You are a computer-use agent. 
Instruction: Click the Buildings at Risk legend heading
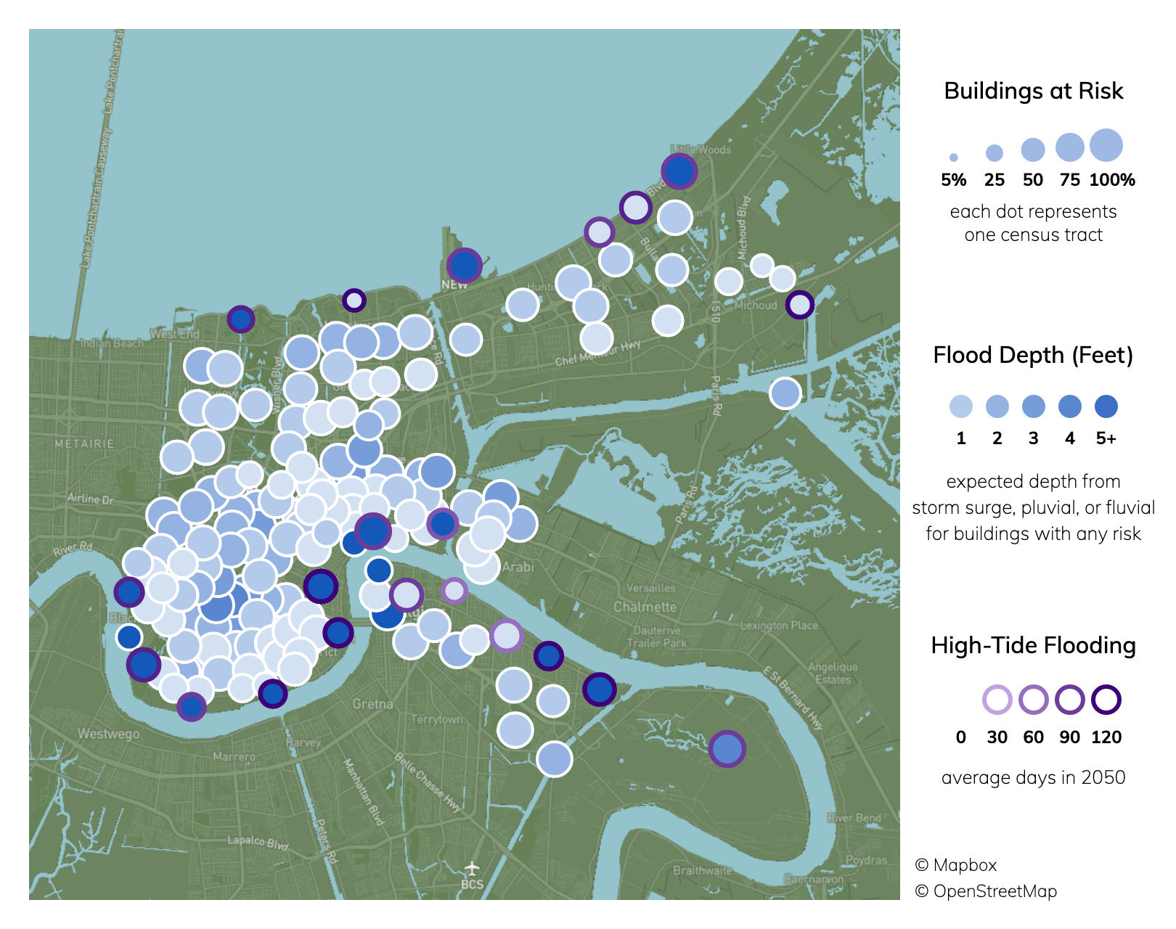click(x=1033, y=91)
